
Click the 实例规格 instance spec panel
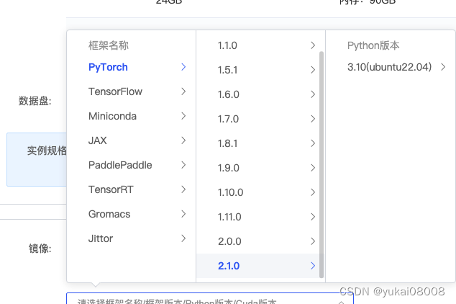(37, 159)
